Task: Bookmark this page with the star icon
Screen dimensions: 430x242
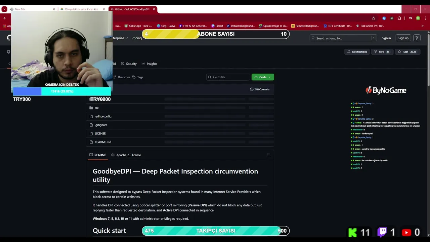Action: (373, 18)
